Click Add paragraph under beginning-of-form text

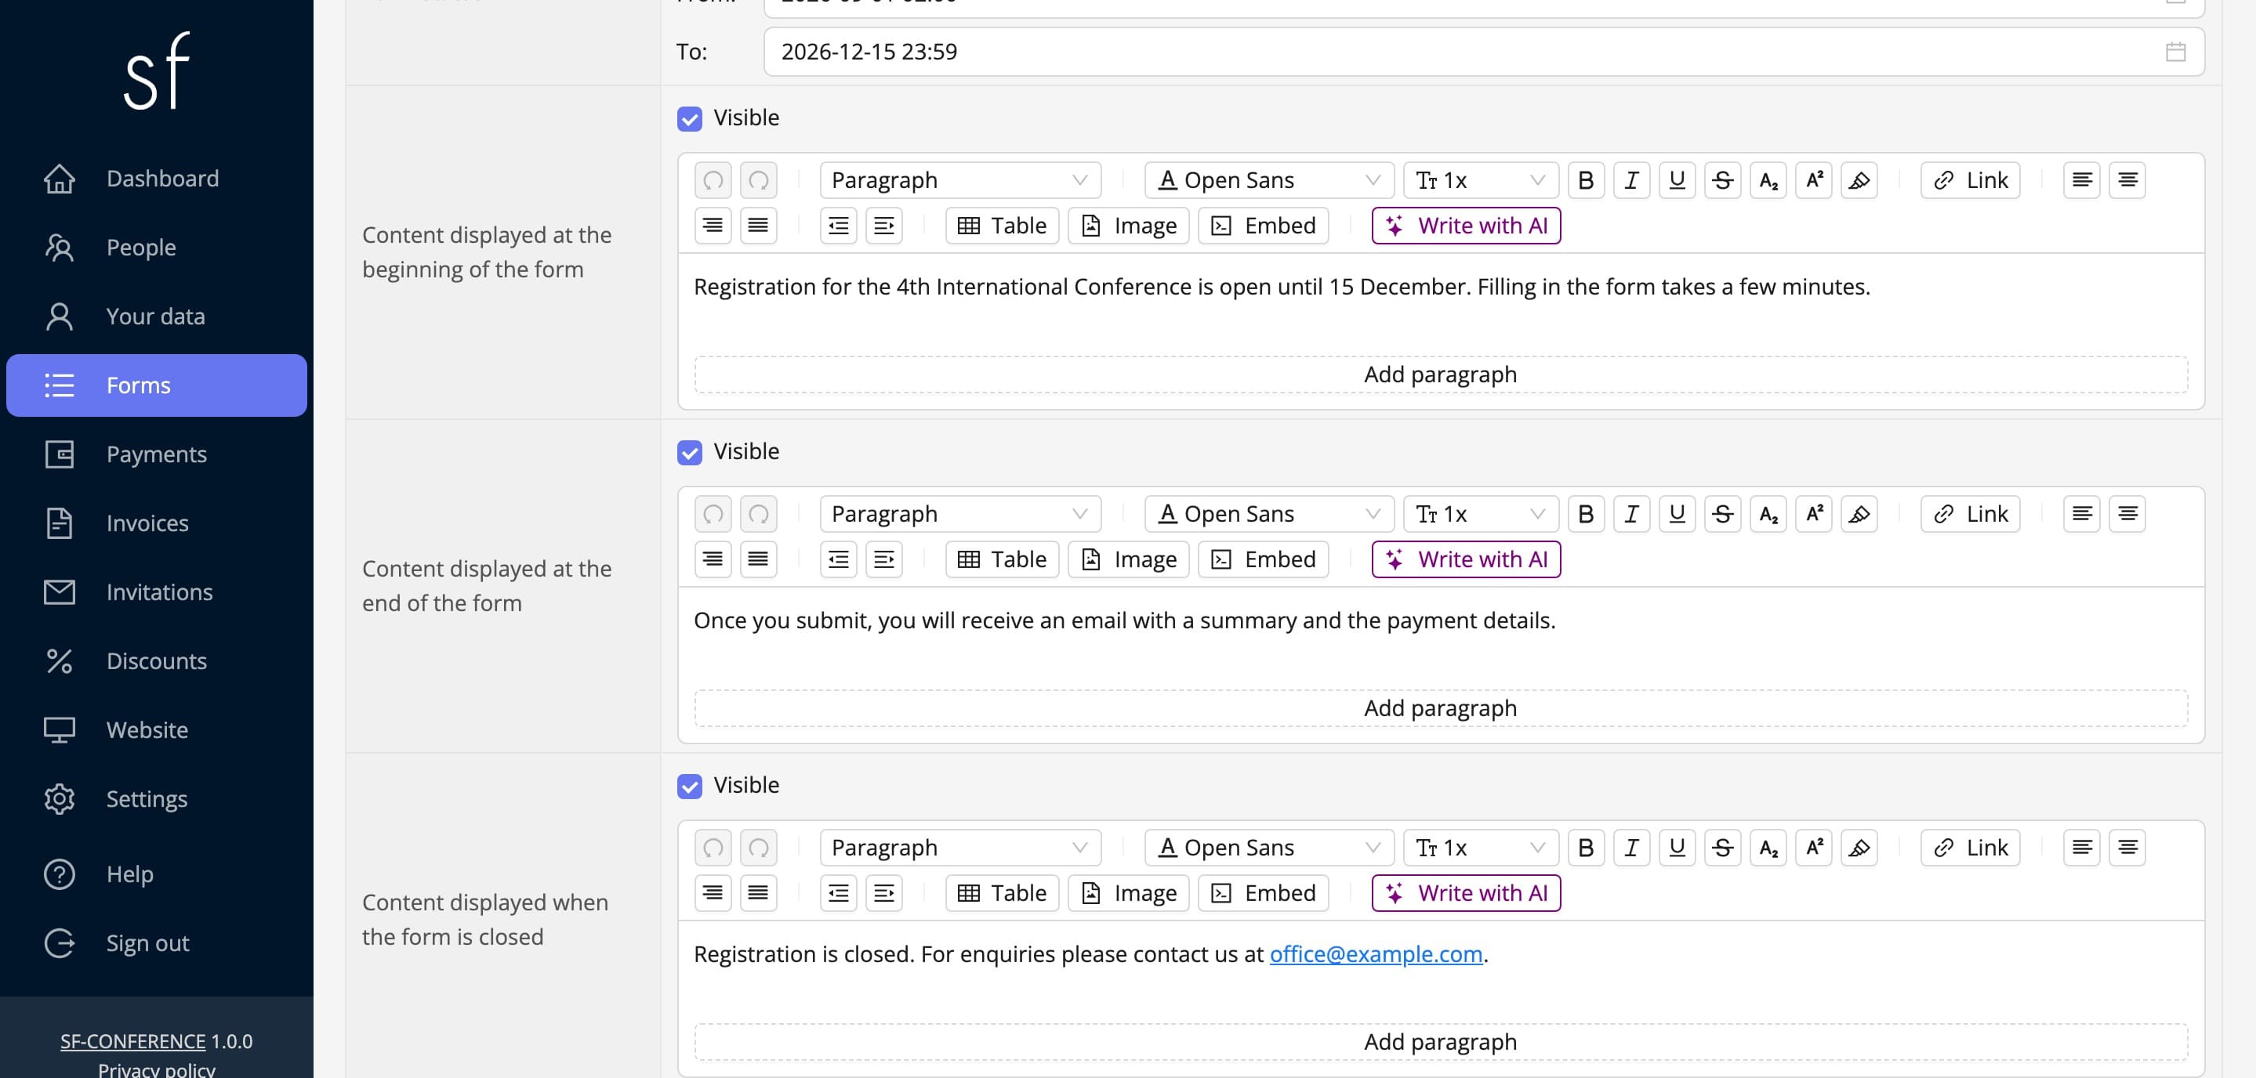pyautogui.click(x=1441, y=374)
